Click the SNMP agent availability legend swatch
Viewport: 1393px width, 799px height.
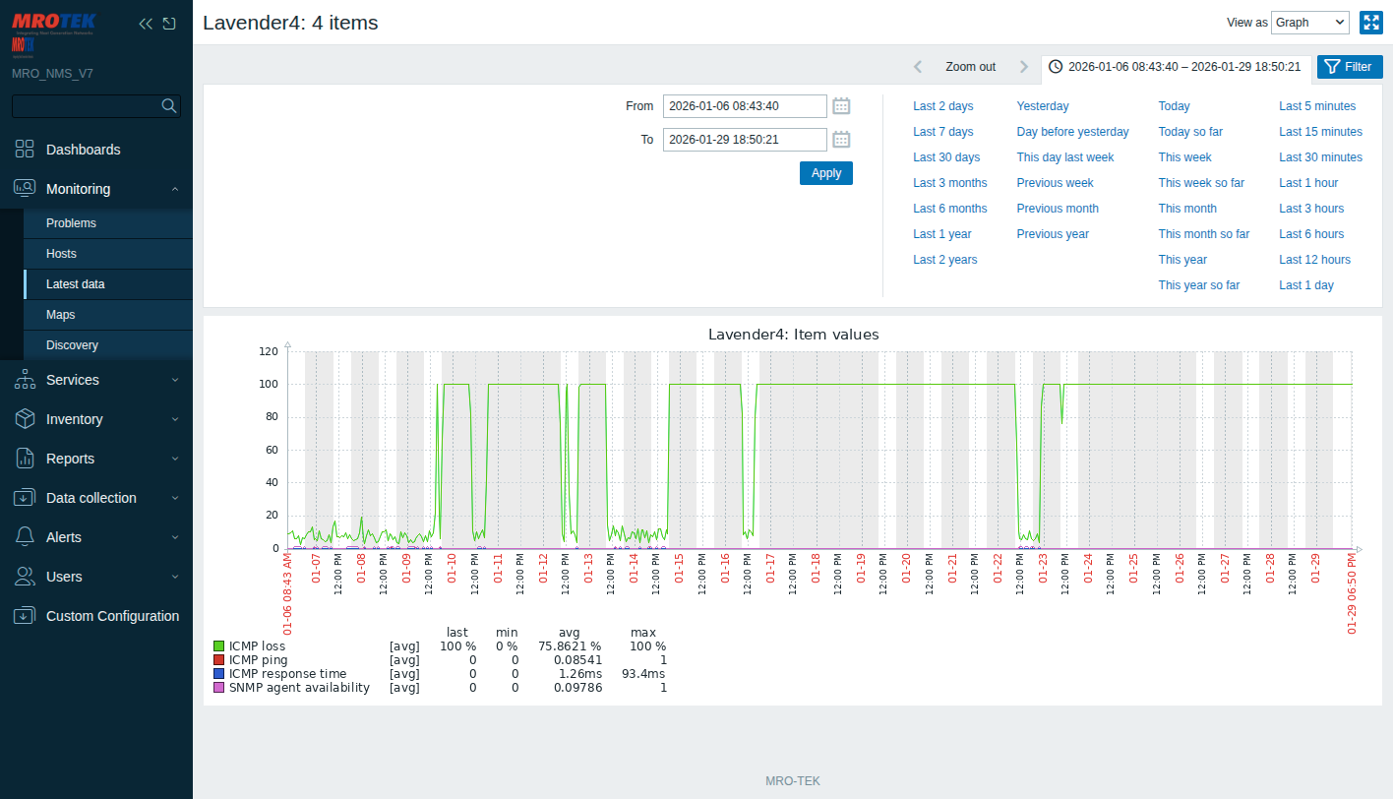tap(219, 688)
